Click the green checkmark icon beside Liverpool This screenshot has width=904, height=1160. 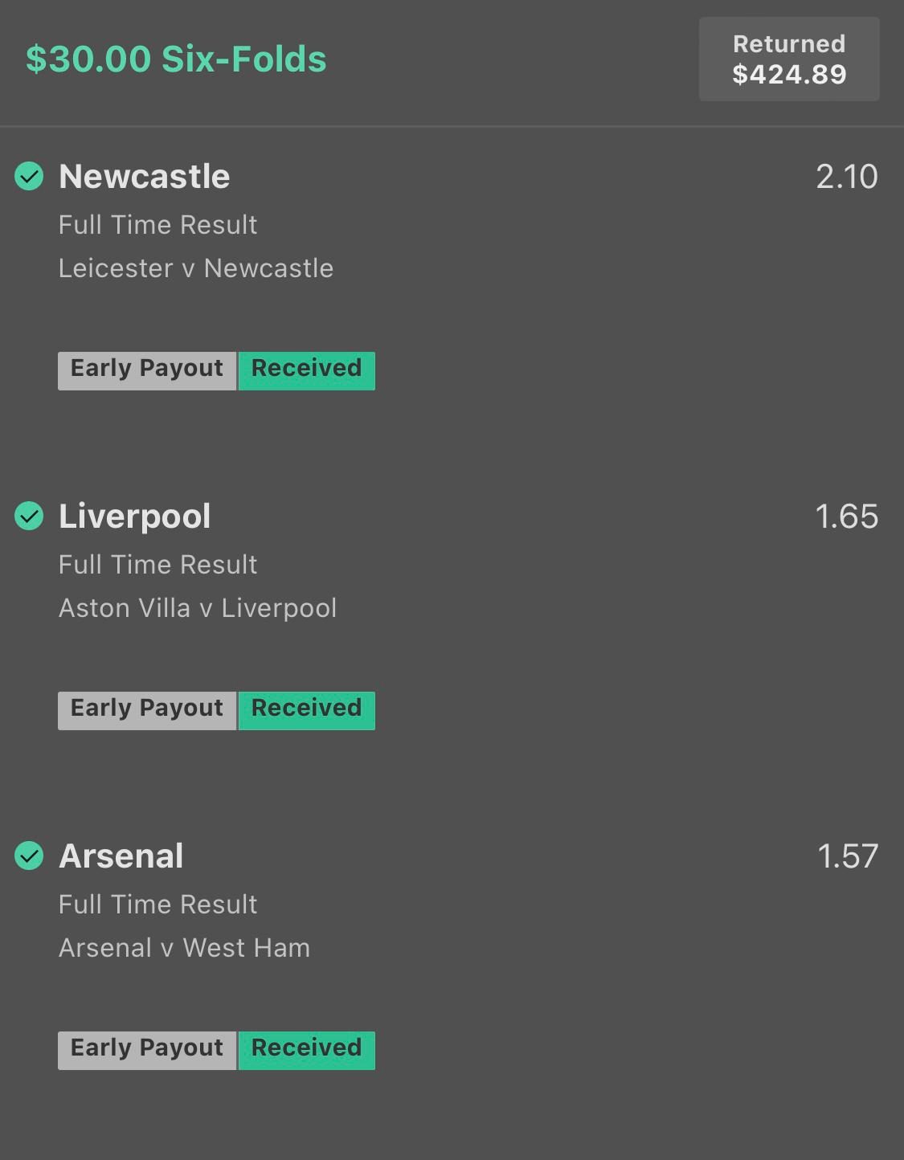tap(29, 516)
